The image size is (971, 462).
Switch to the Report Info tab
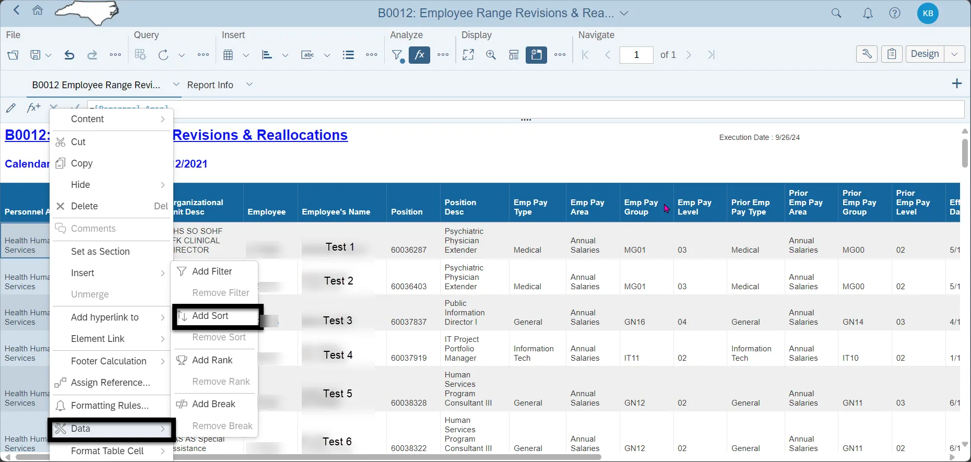[210, 85]
